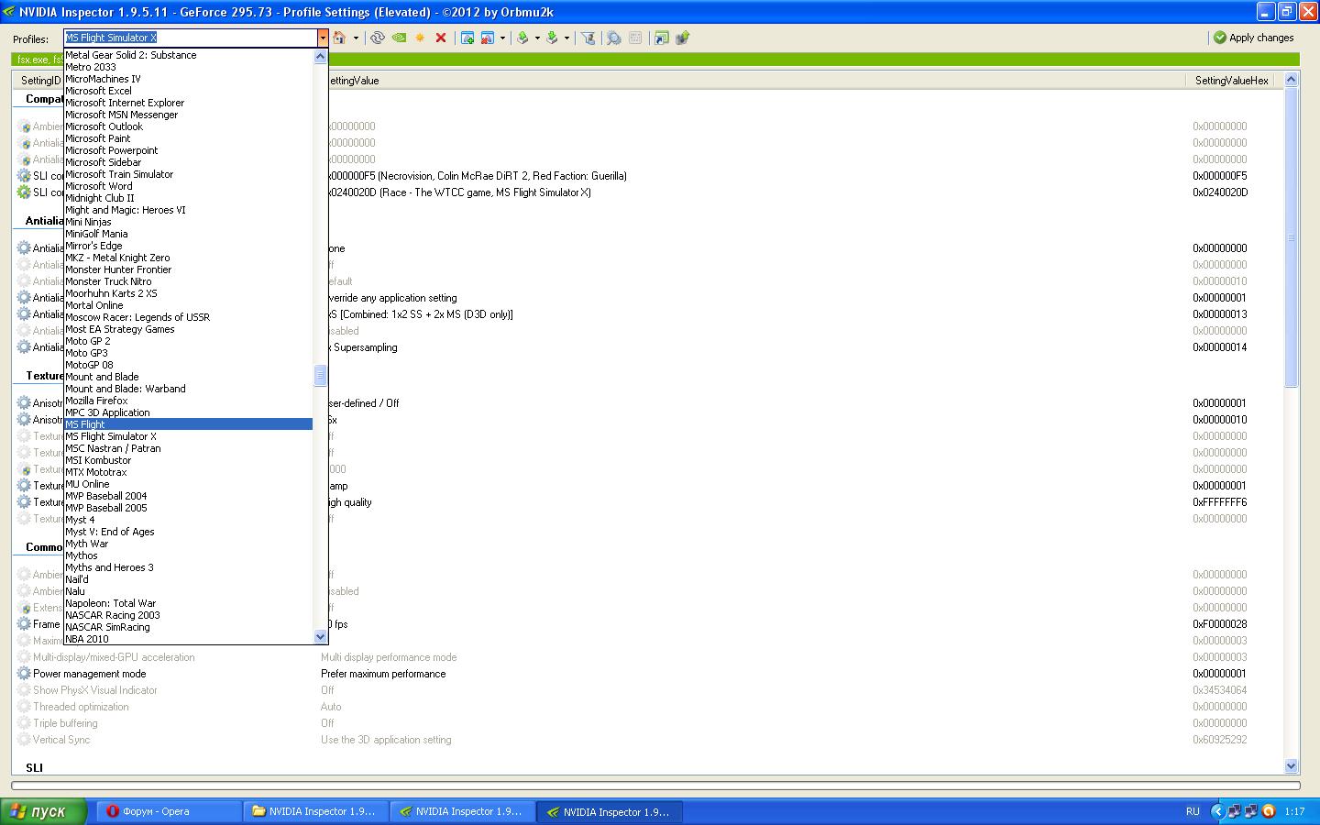Select MS Flight in the profile list
Screen dimensions: 1320x825
[x=189, y=424]
